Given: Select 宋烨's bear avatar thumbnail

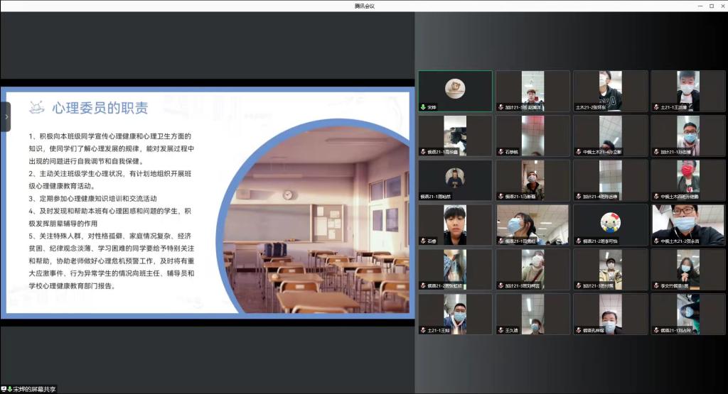Looking at the screenshot, I should click(455, 88).
